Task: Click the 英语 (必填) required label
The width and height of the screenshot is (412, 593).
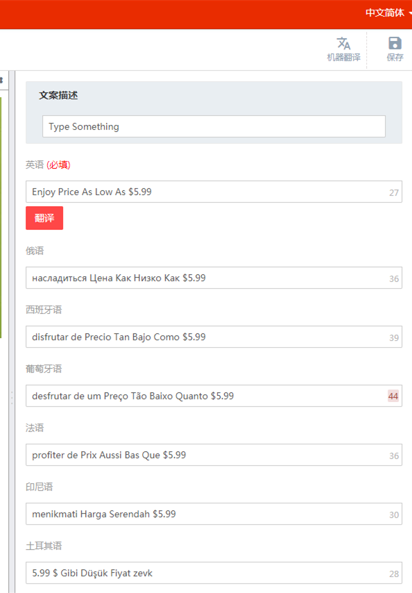Action: [x=48, y=165]
